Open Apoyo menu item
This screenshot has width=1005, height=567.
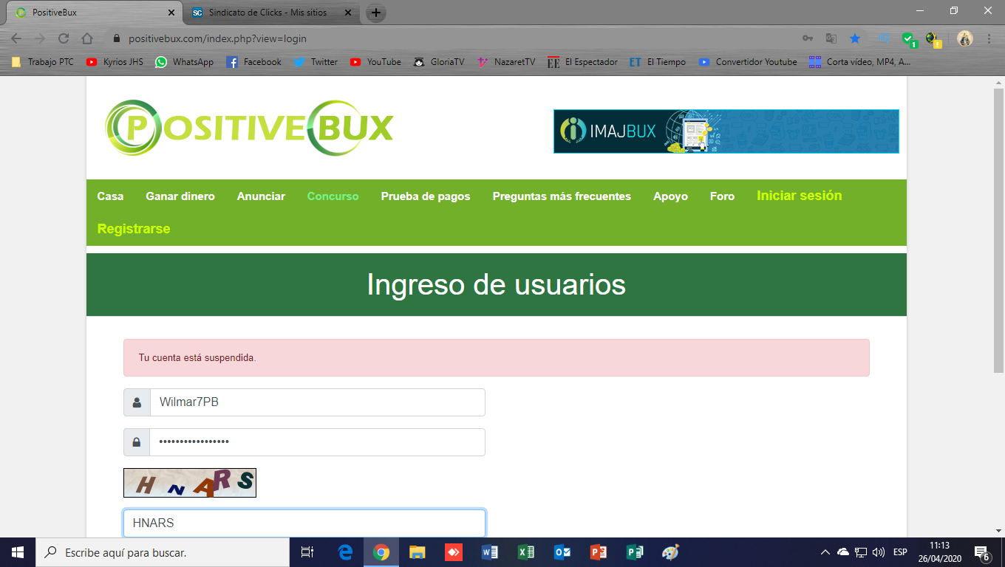(x=670, y=196)
